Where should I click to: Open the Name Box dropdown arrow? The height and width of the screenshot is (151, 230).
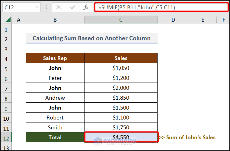37,7
